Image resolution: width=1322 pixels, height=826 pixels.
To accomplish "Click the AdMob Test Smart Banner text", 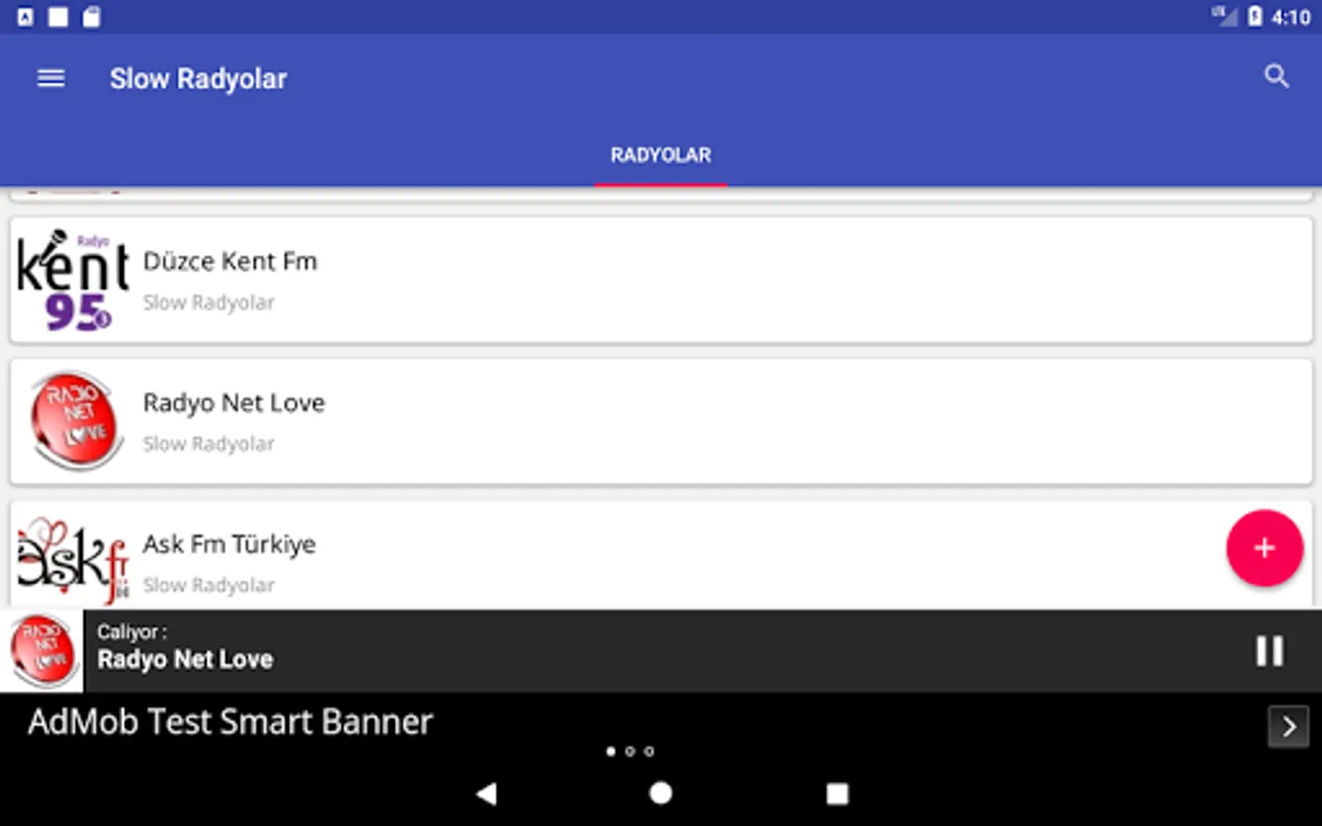I will pos(230,722).
